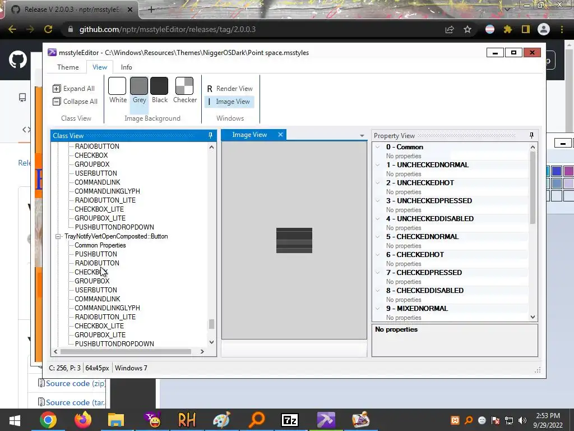Download Source code (zip) link

pyautogui.click(x=76, y=383)
